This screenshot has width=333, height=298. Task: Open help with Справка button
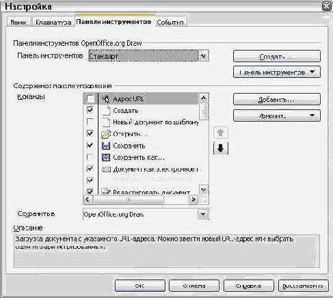[248, 286]
